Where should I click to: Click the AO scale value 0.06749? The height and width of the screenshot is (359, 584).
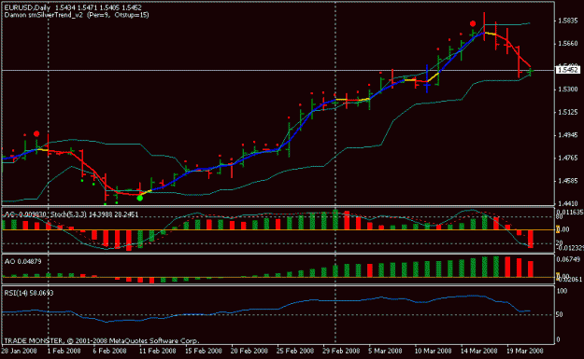568,259
